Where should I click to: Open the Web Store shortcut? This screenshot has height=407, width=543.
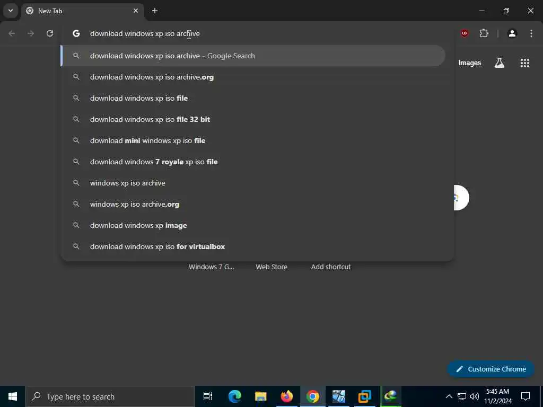point(271,267)
